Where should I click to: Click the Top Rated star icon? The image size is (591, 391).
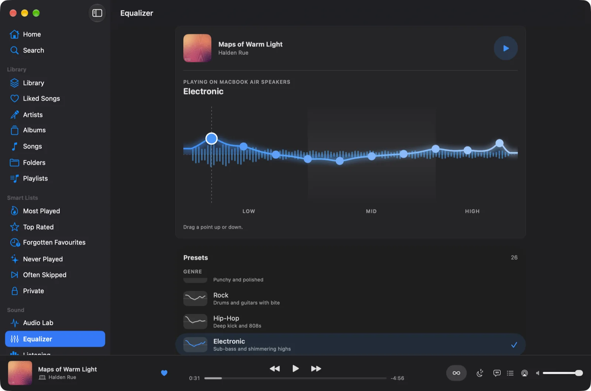pyautogui.click(x=14, y=227)
